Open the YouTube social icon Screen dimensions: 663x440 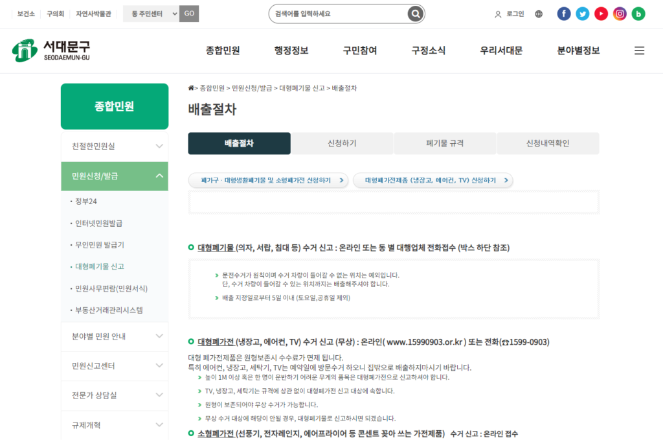601,14
